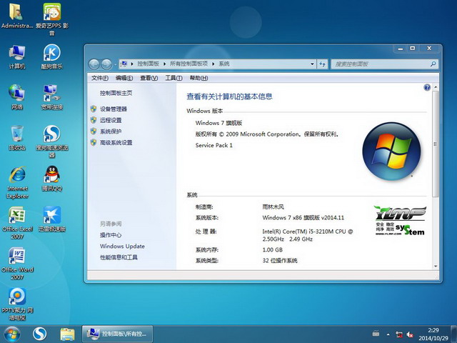Click the 1.00 GB memory value

pos(272,249)
